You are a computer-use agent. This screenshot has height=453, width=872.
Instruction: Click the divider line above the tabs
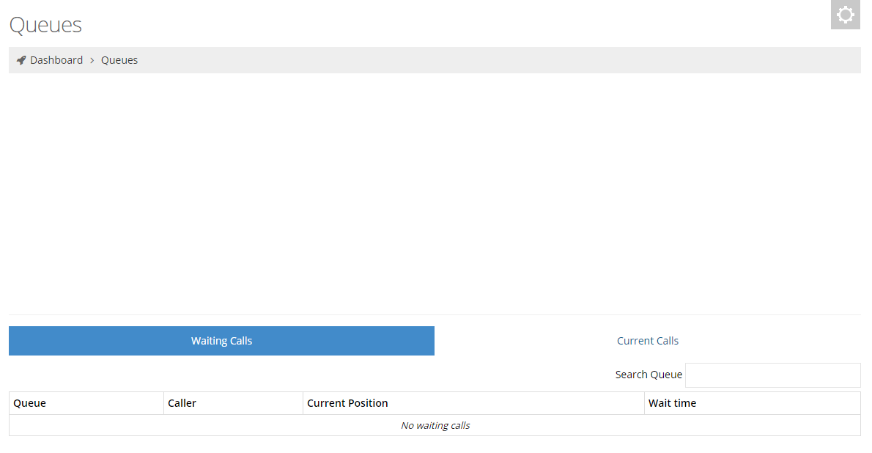[x=435, y=314]
